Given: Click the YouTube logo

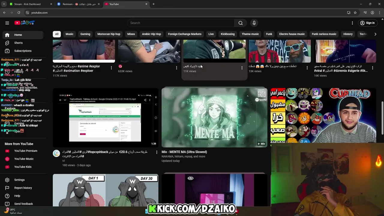Looking at the screenshot, I should (x=24, y=23).
